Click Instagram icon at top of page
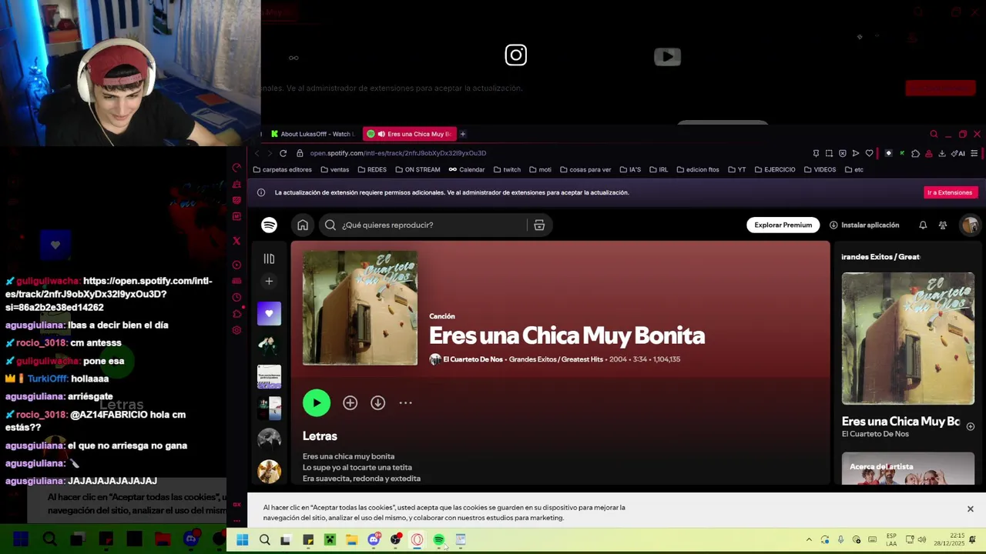Image resolution: width=986 pixels, height=554 pixels. click(x=516, y=55)
